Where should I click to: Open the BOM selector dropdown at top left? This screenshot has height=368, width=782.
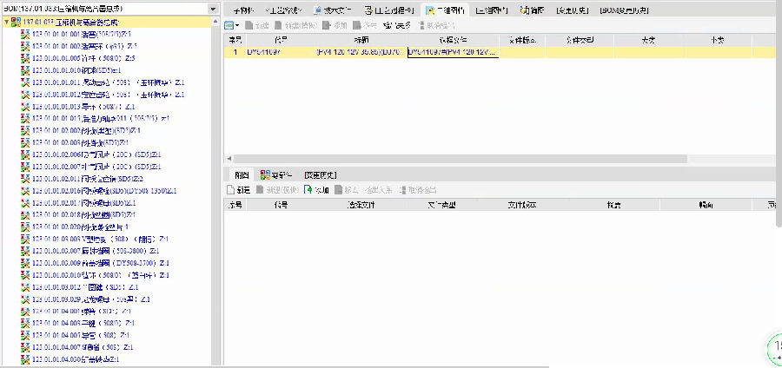[213, 9]
